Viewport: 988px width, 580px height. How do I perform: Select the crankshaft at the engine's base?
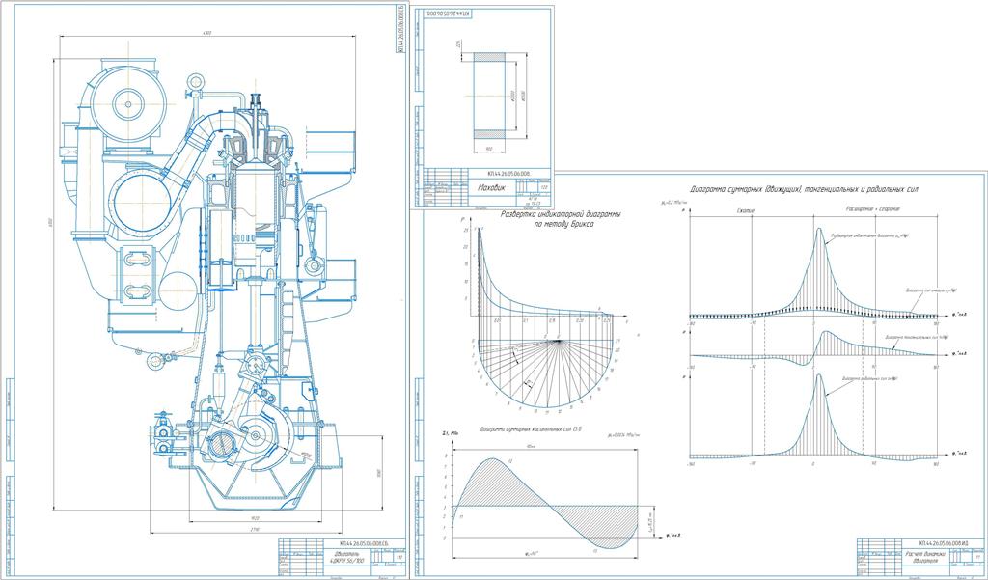pos(255,436)
